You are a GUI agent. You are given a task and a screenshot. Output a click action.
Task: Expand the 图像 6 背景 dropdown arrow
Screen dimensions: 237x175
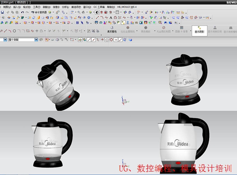190,31
